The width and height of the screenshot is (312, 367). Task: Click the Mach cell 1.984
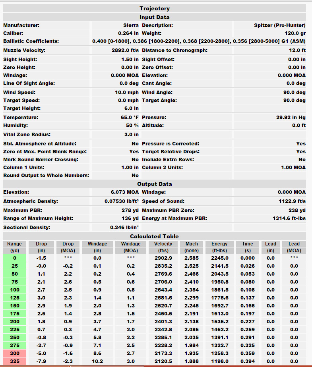[x=192, y=346]
